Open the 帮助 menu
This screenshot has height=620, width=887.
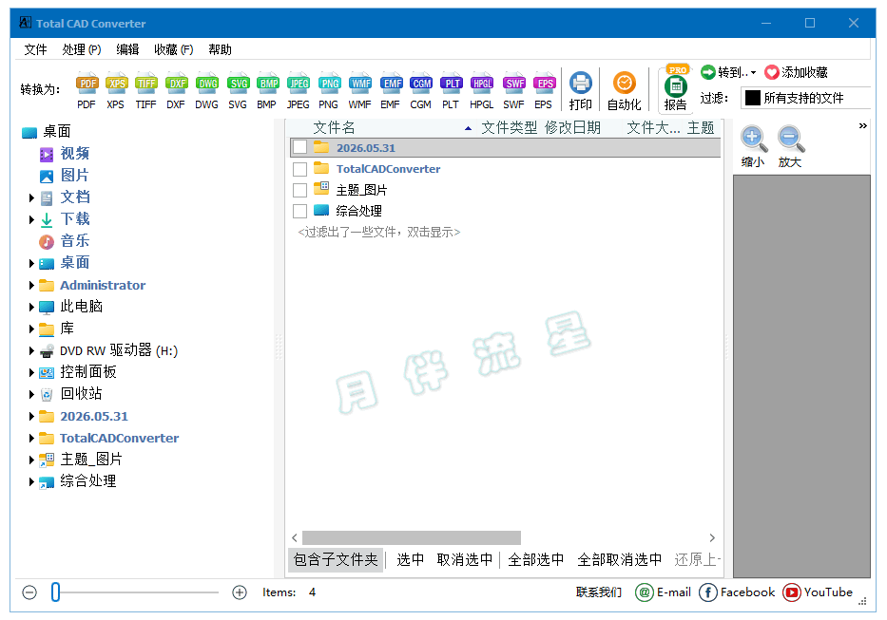coord(220,49)
